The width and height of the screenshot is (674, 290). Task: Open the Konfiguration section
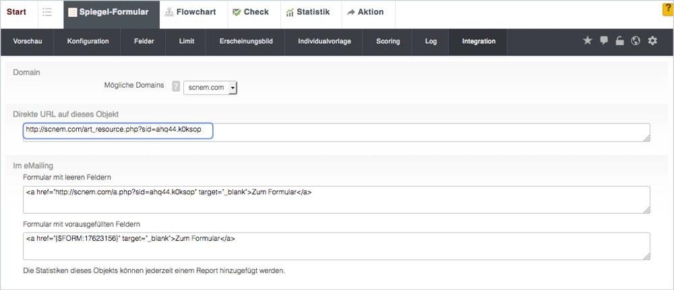(88, 41)
